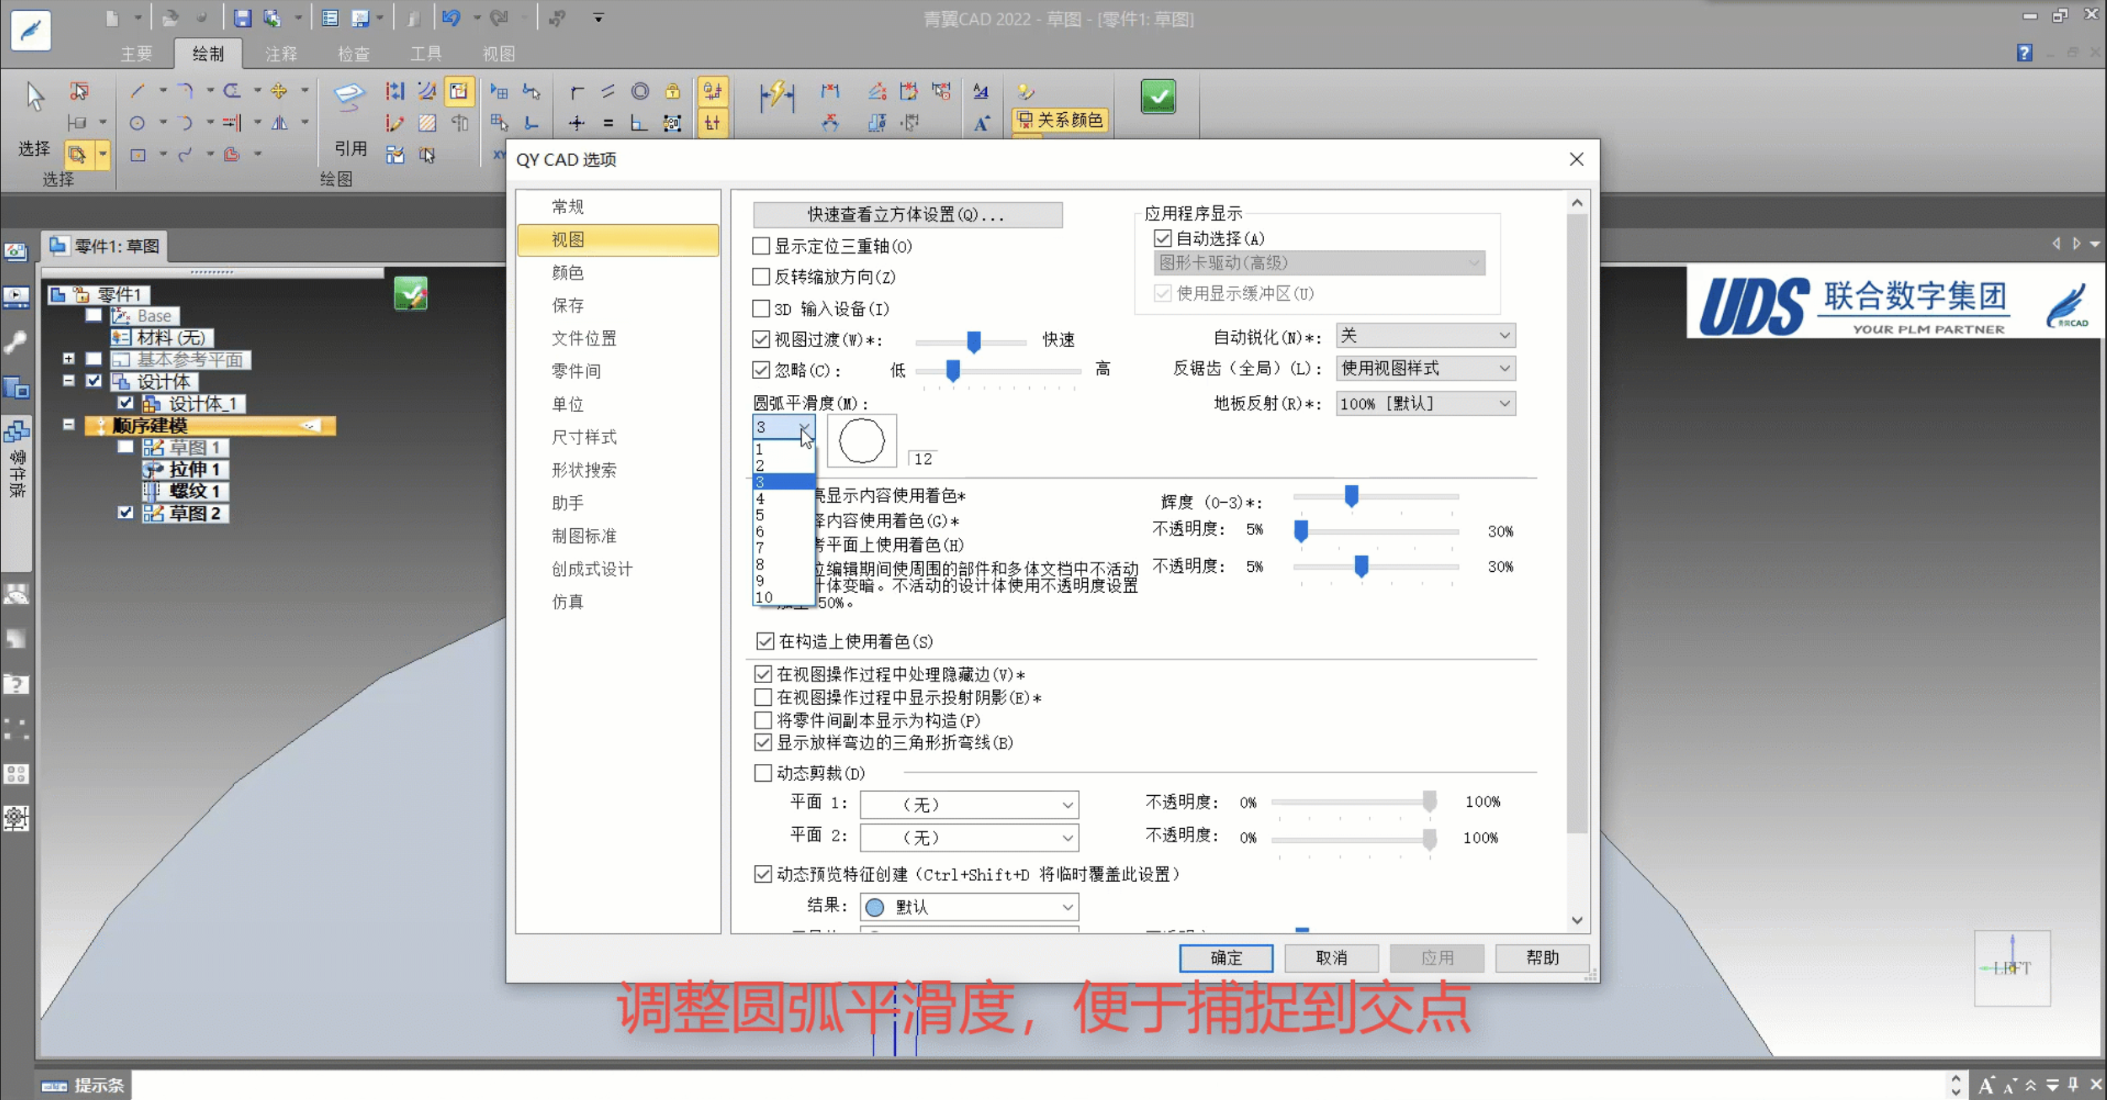Screen dimensions: 2107x1100
Task: Click the horizontal/vertical plus relationship icon
Action: coord(576,123)
